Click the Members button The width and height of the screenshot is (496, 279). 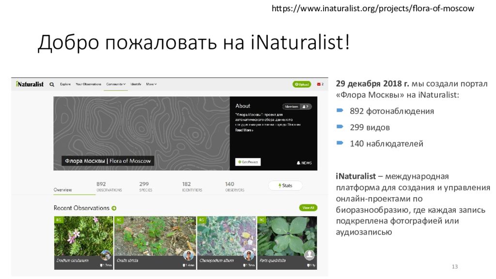pos(297,107)
